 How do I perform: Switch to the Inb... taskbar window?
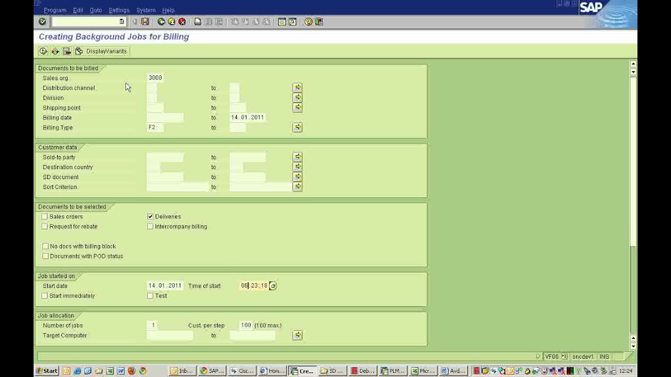182,371
